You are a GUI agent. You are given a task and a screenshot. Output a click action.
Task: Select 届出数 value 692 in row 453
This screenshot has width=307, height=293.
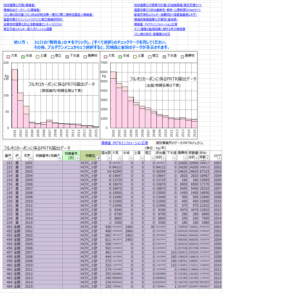106,235
